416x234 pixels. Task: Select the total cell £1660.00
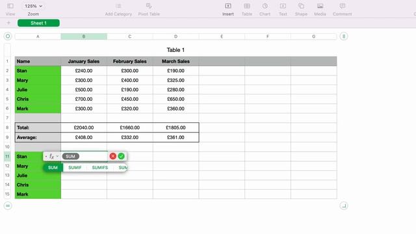coord(130,127)
